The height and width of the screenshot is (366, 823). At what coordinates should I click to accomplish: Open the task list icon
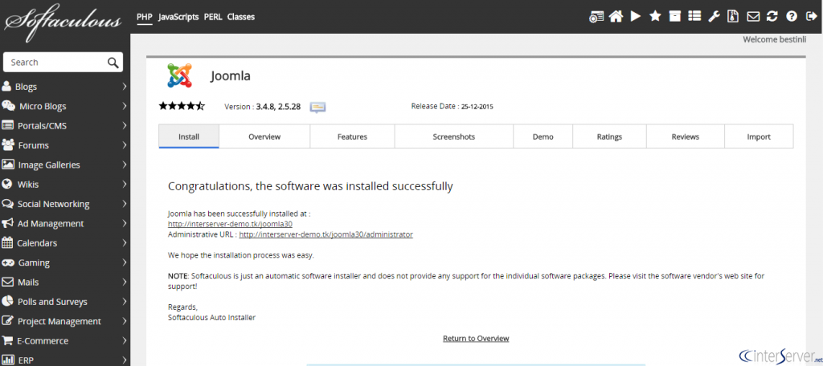pyautogui.click(x=694, y=17)
